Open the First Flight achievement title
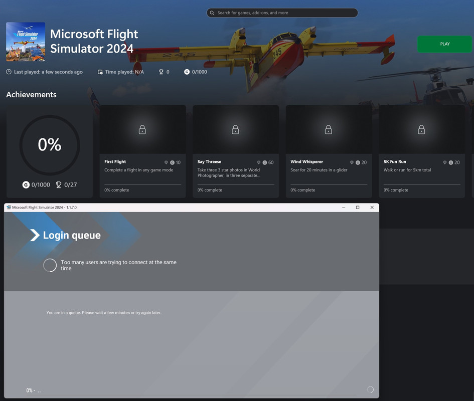474x401 pixels. click(x=115, y=162)
